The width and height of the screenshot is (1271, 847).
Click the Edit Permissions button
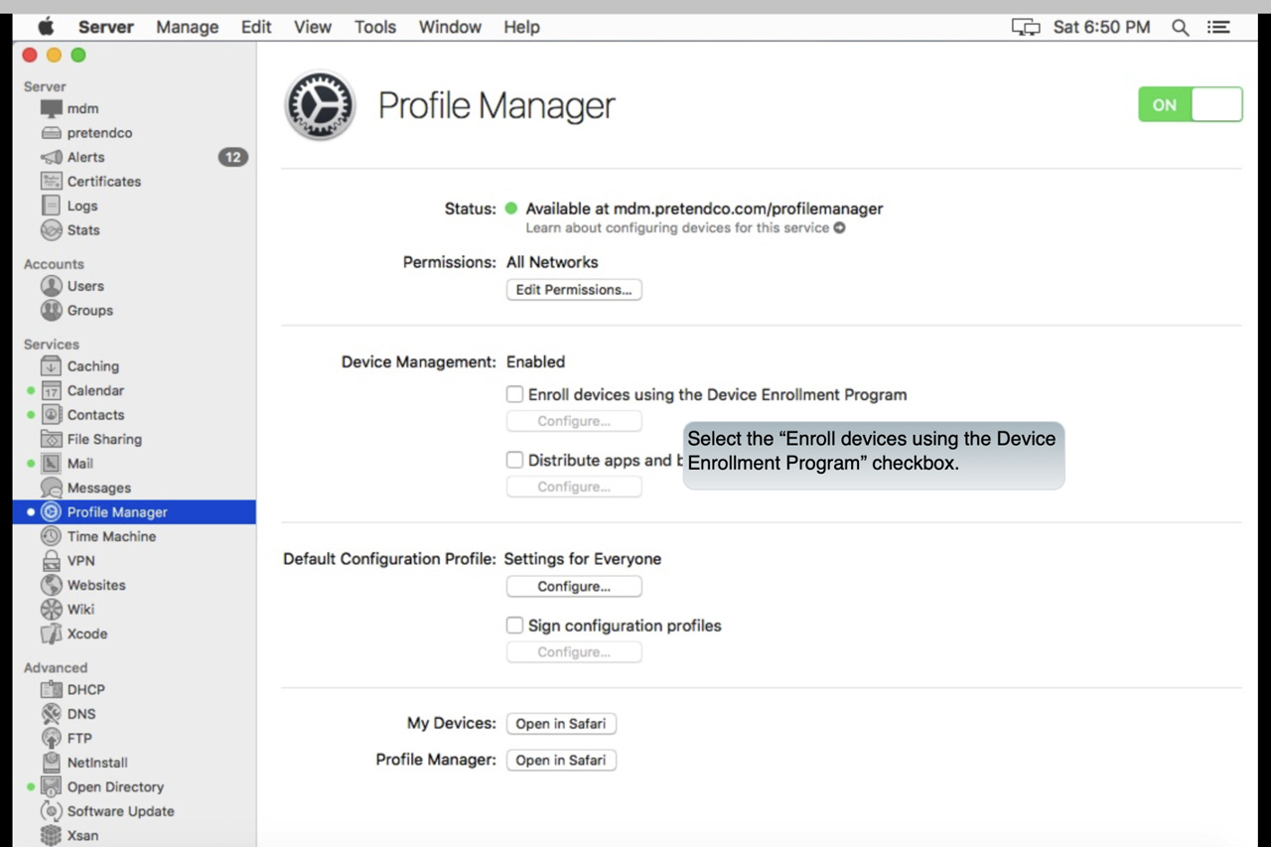[x=574, y=290]
